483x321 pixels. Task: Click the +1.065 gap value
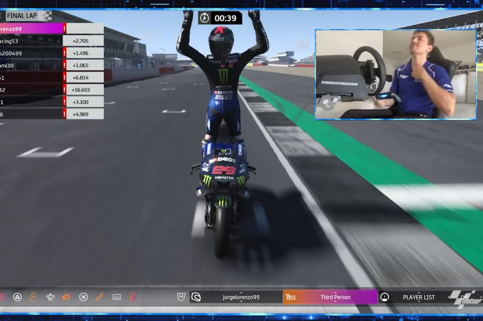point(80,65)
